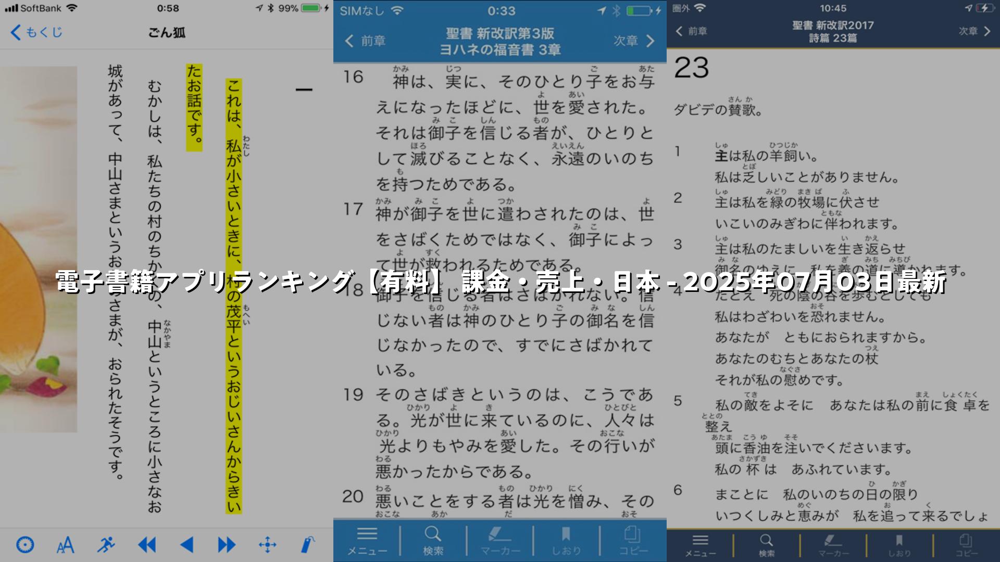The width and height of the screenshot is (1000, 562).
Task: Select verse number 17
Action: (x=353, y=209)
